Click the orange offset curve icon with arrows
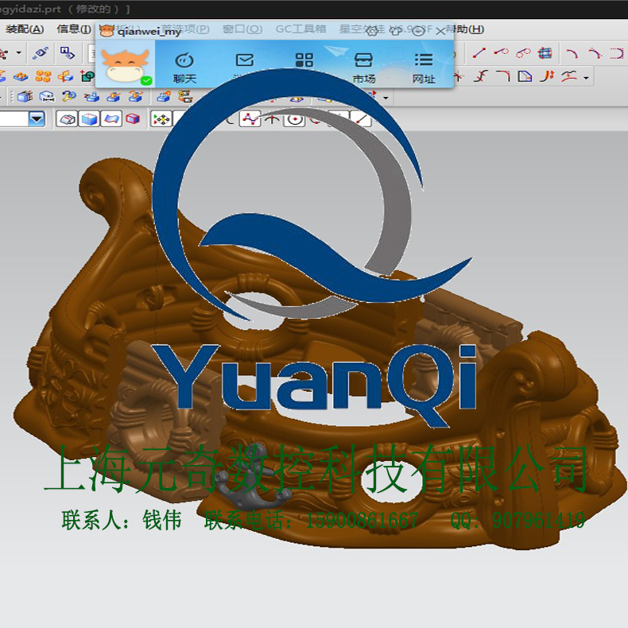628x628 pixels. tap(546, 76)
